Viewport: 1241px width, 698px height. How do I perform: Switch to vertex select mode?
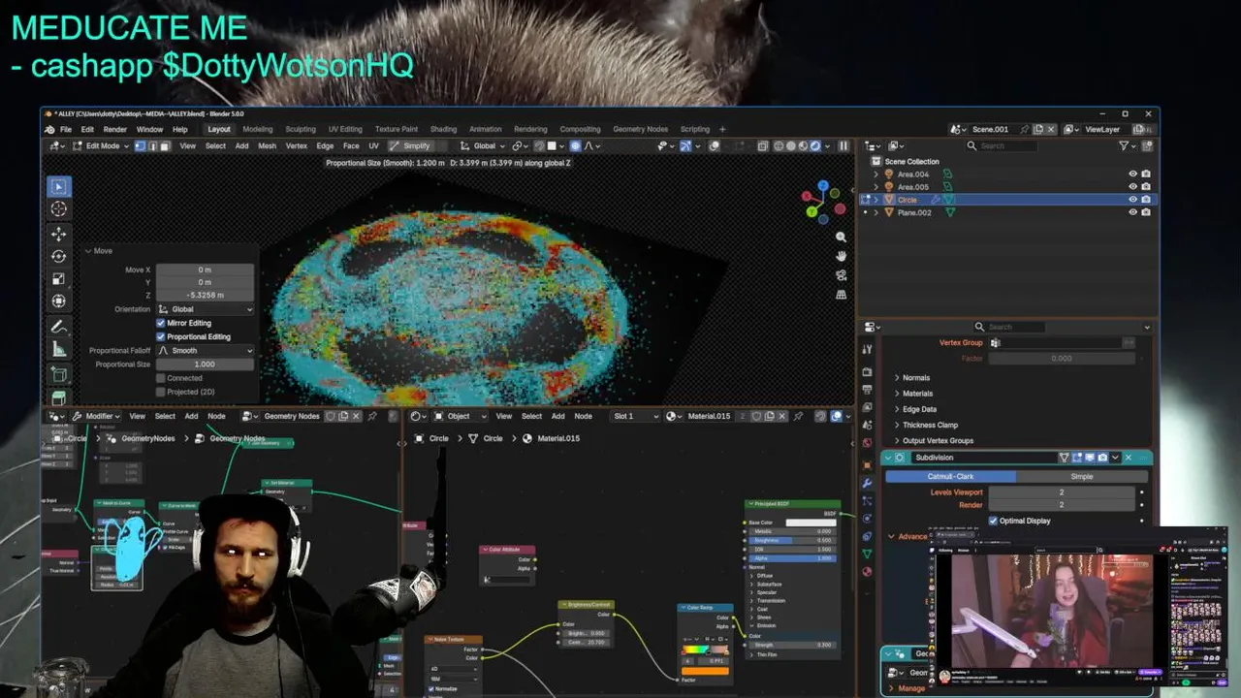coord(140,146)
